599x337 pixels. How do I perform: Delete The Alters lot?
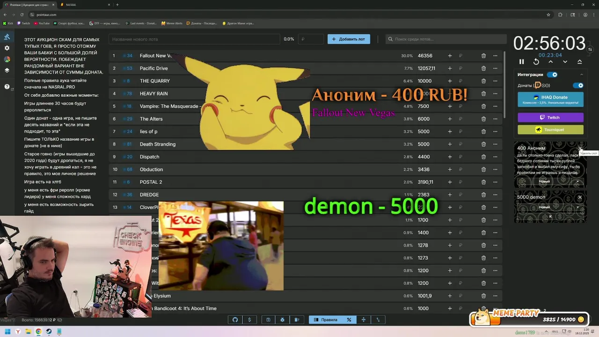coord(483,119)
